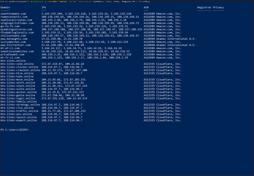
Task: Click the IP list for mydatinguniverse.com
Action: pyautogui.click(x=92, y=29)
